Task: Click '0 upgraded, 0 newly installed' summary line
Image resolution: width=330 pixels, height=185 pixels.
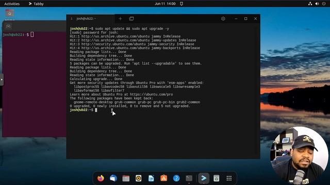Action: click(x=130, y=106)
